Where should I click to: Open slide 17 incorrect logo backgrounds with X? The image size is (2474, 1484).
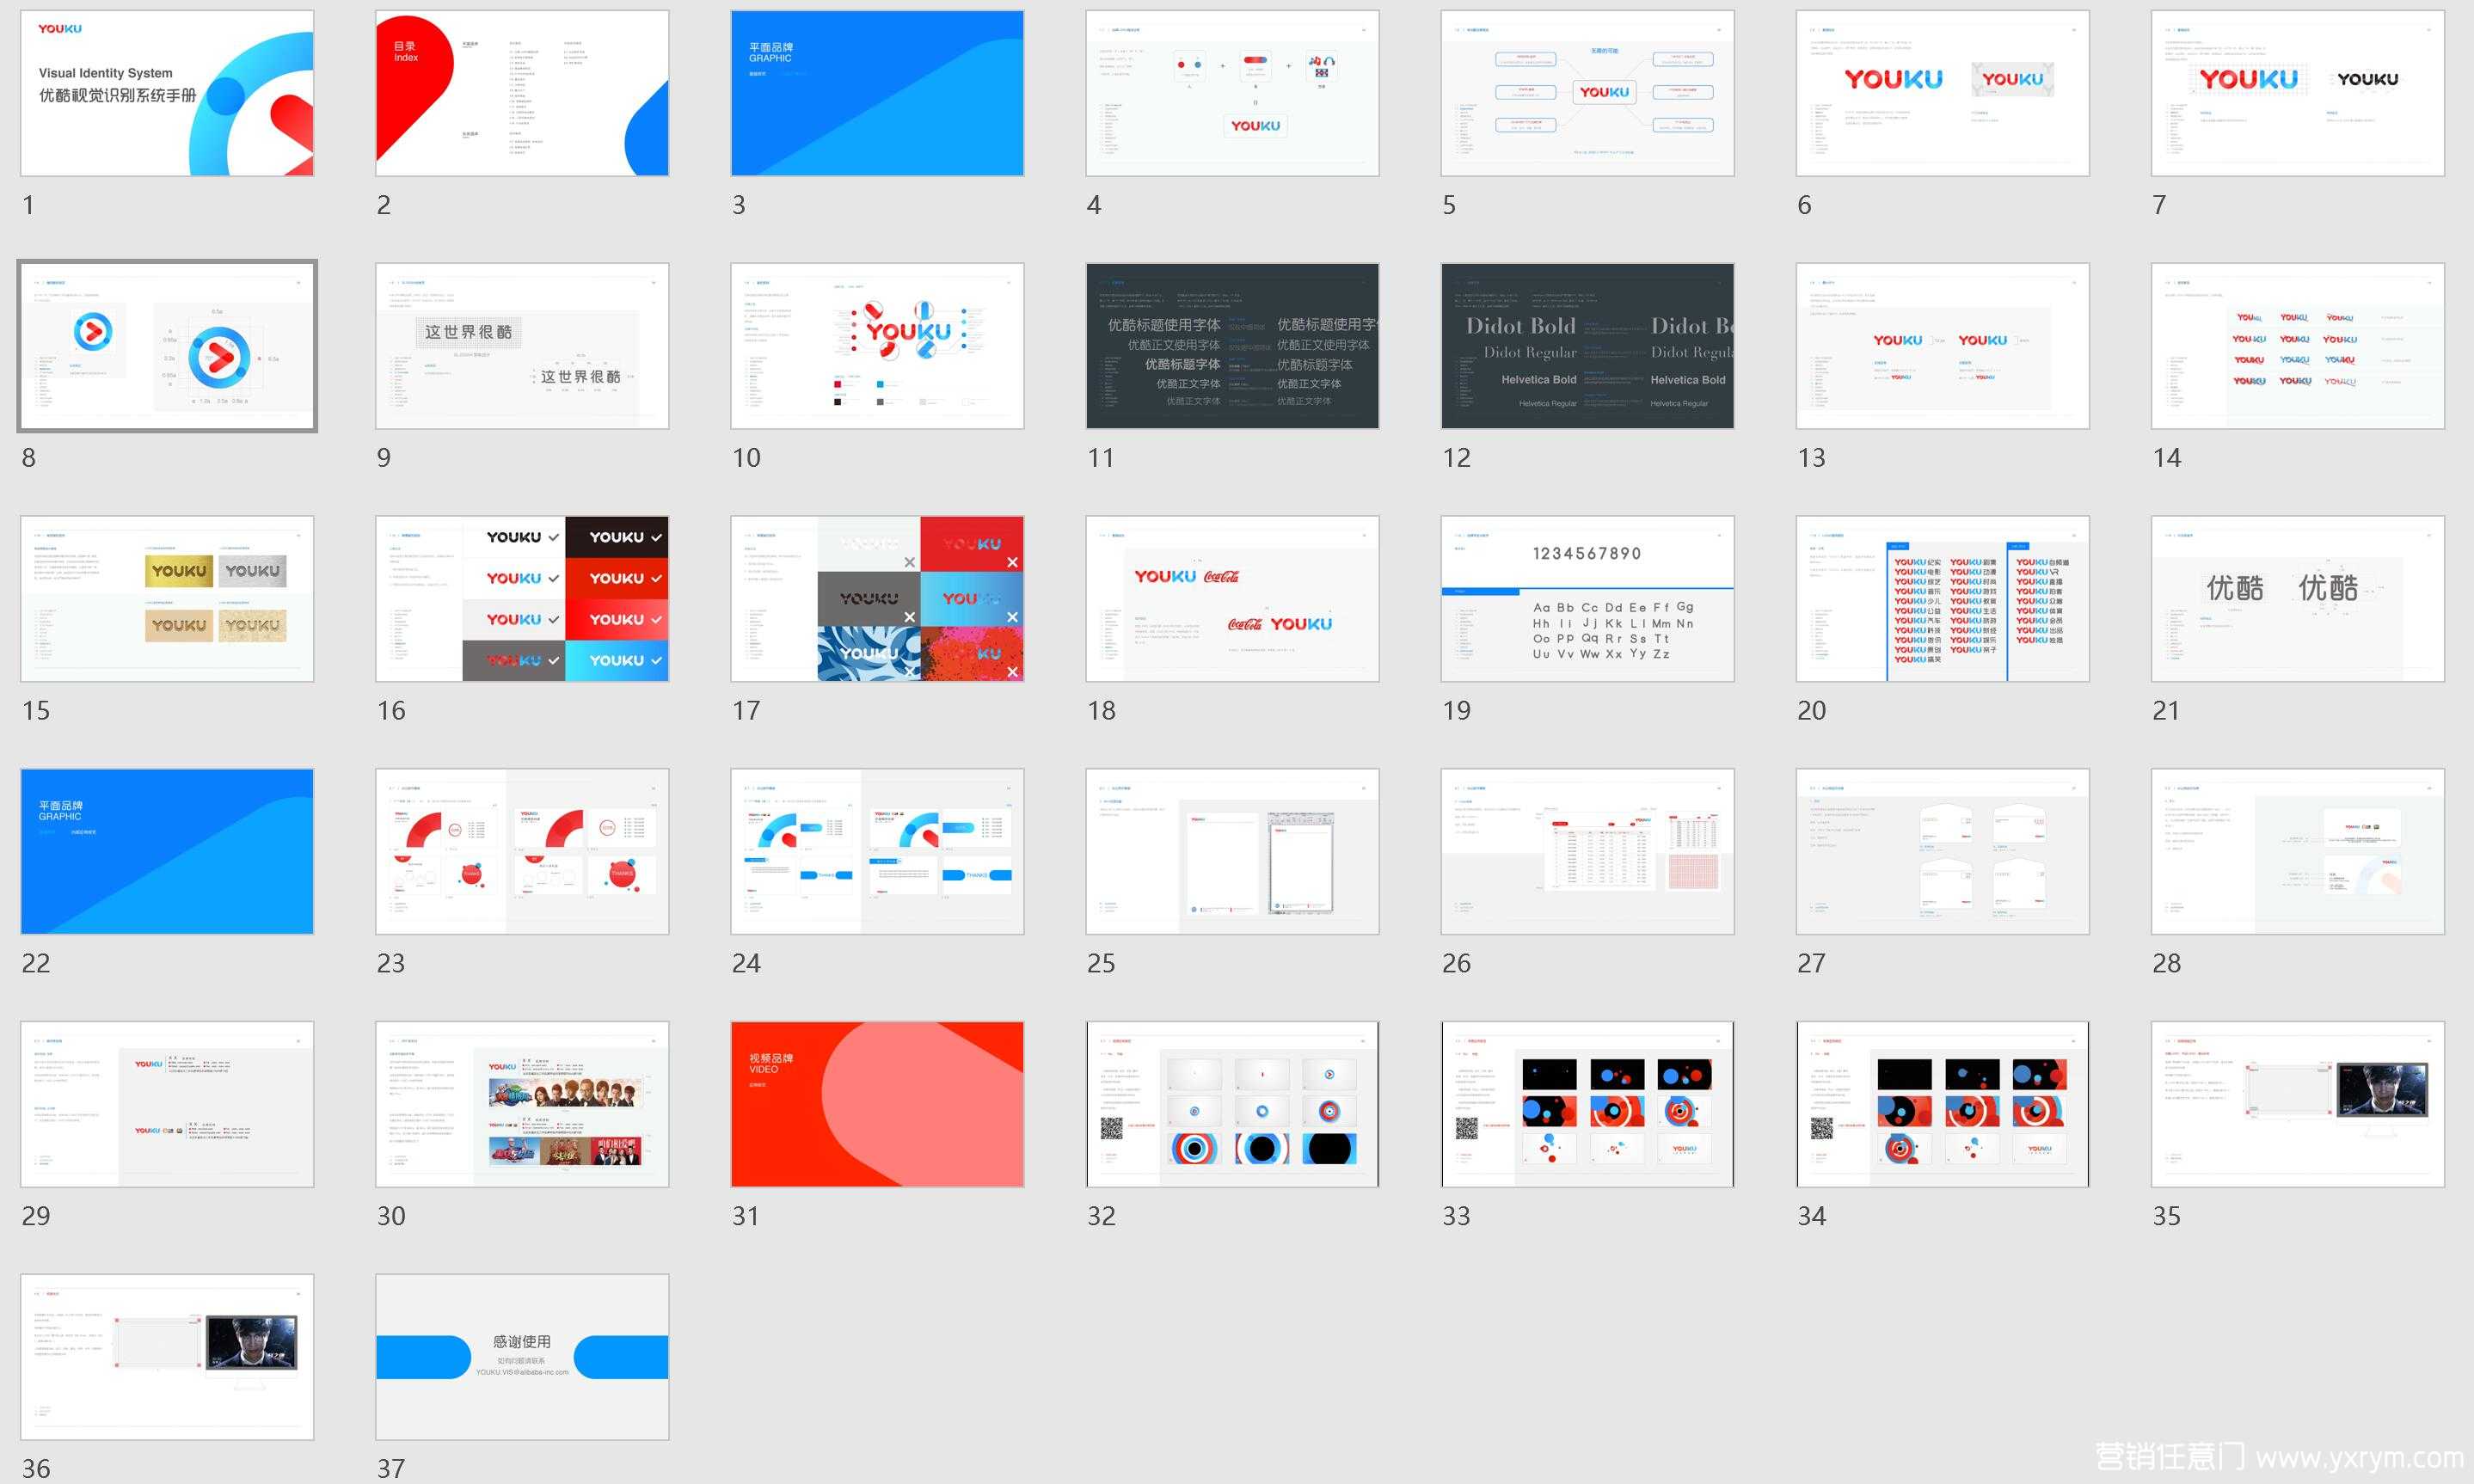pyautogui.click(x=877, y=599)
